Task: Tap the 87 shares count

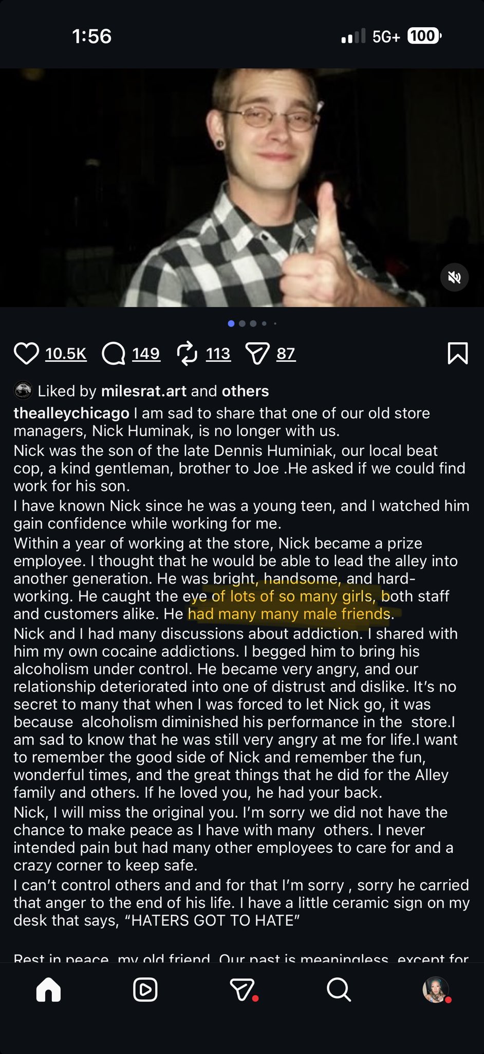Action: pyautogui.click(x=286, y=354)
